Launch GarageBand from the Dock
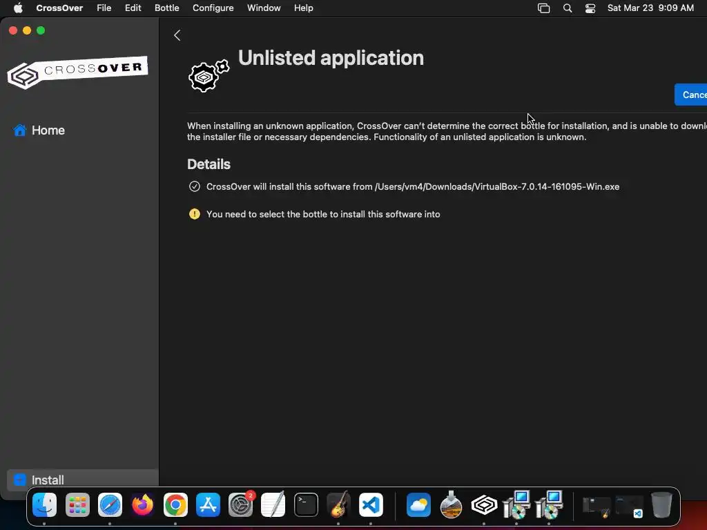 tap(338, 504)
